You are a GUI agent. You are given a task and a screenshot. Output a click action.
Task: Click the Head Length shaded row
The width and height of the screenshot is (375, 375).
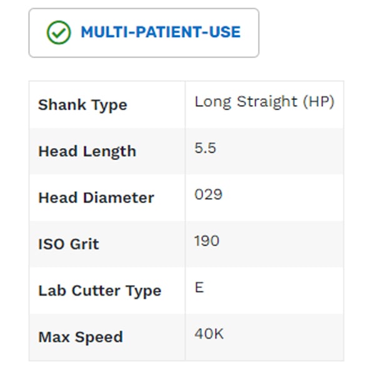pos(186,152)
